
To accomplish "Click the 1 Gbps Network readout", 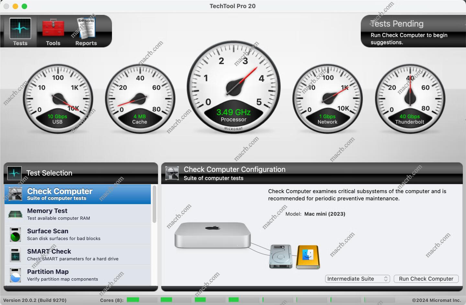I will (327, 116).
